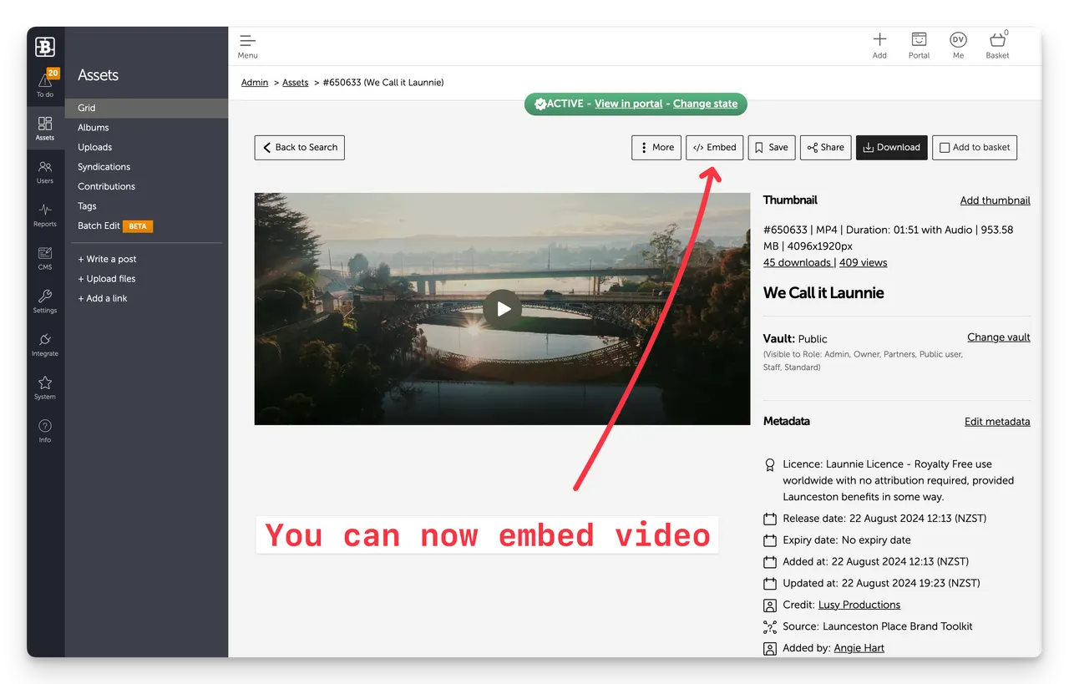Open the Lusy Productions credit link
Viewport: 1069px width, 684px height.
[859, 605]
